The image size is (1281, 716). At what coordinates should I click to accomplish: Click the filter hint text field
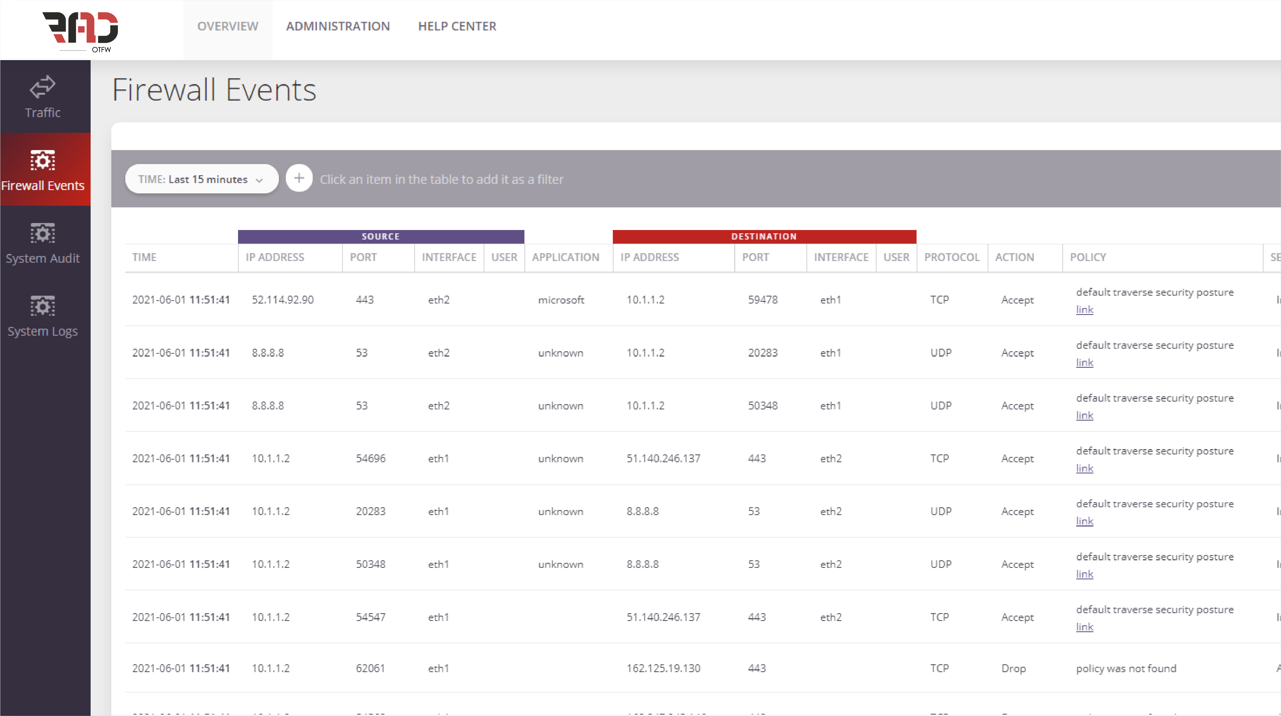pyautogui.click(x=442, y=179)
